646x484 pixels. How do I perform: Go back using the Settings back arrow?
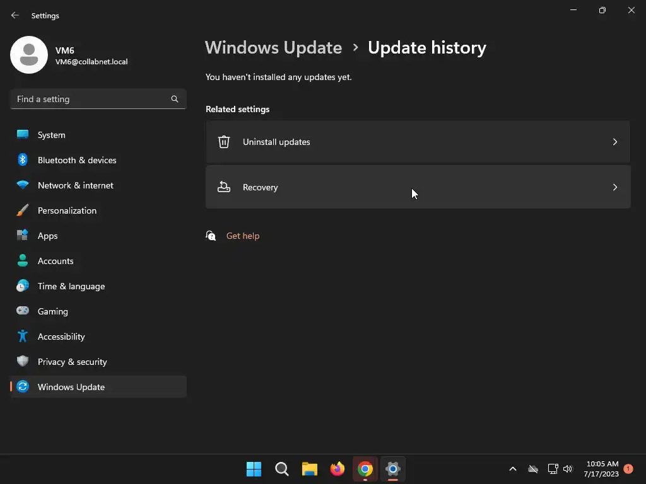tap(15, 15)
